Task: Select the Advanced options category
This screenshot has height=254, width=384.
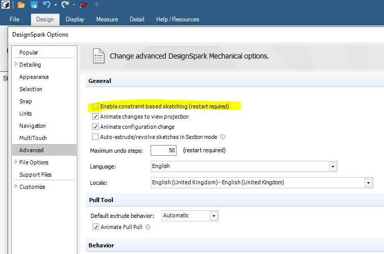Action: click(44, 150)
